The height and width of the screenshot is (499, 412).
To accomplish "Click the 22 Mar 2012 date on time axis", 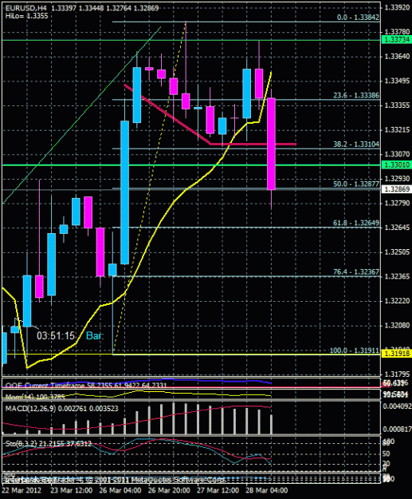I will (22, 490).
